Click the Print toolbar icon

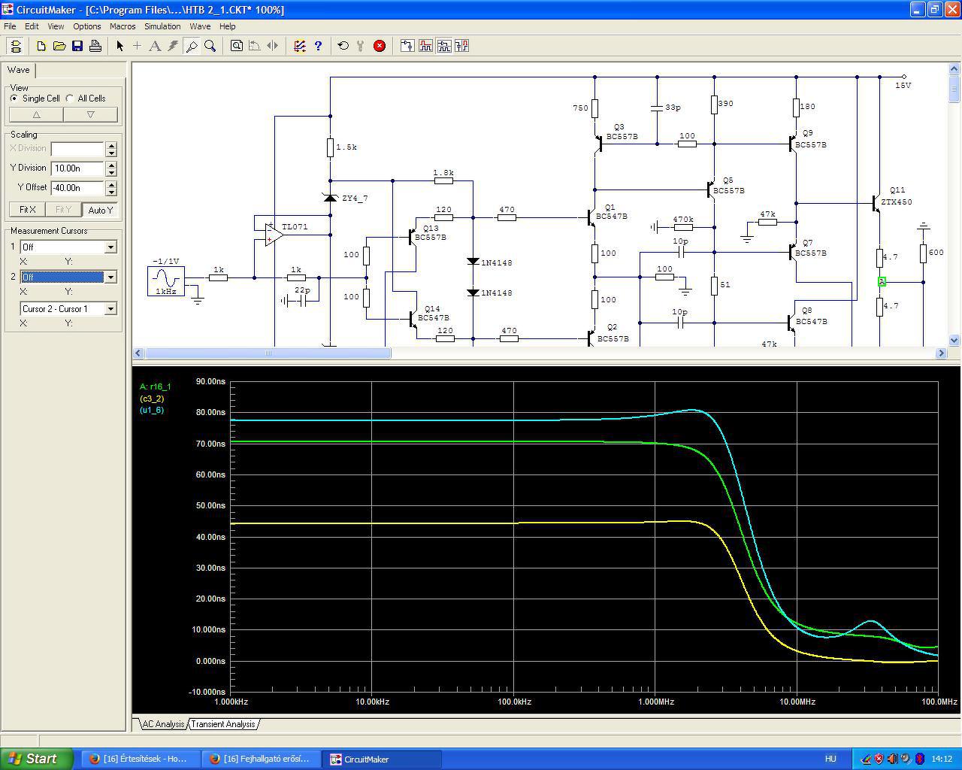tap(95, 46)
